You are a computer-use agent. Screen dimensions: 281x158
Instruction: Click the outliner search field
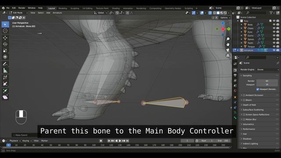(x=256, y=13)
